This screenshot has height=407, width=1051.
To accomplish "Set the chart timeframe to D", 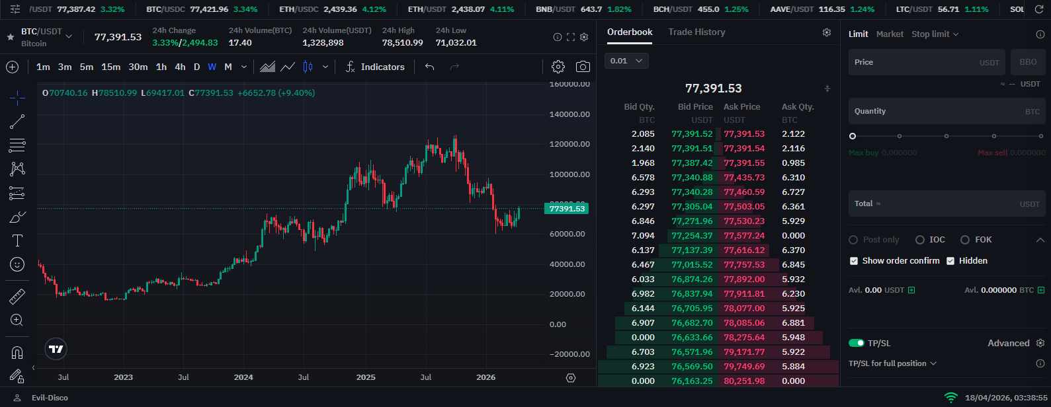I will (196, 67).
